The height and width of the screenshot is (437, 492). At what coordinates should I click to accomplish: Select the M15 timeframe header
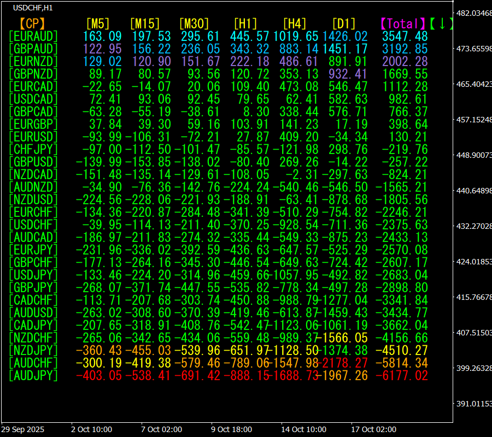pos(145,23)
